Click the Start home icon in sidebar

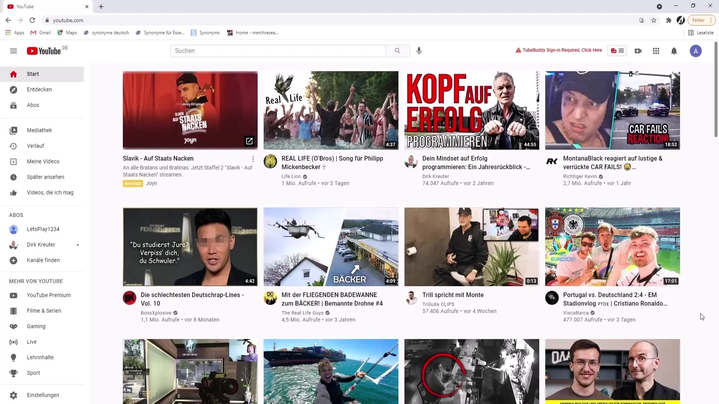pos(13,74)
